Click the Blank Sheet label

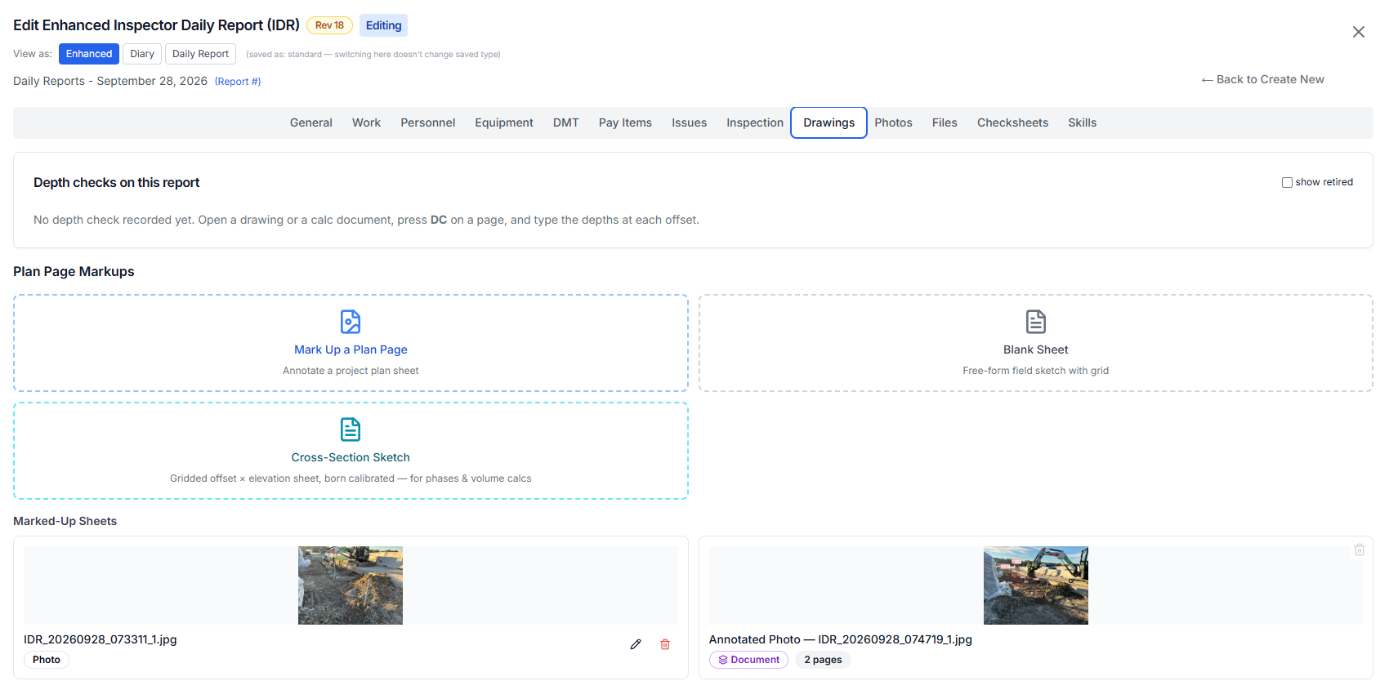coord(1036,349)
